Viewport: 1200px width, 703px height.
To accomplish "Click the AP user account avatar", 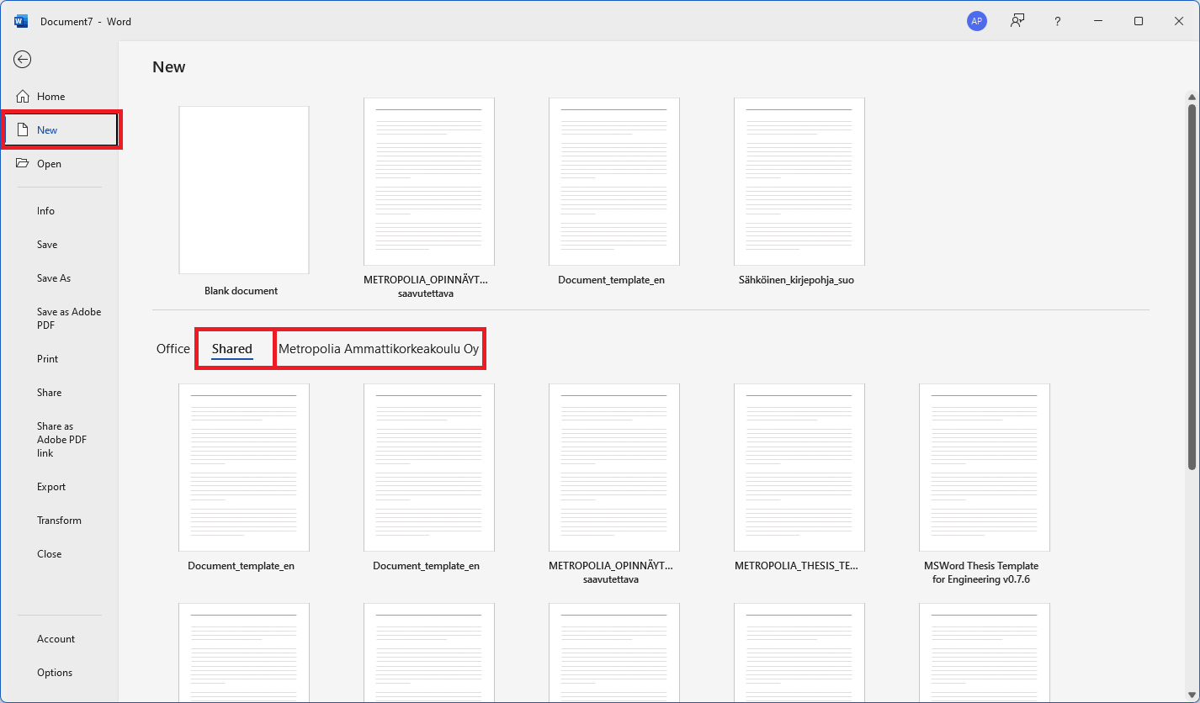I will (x=976, y=22).
